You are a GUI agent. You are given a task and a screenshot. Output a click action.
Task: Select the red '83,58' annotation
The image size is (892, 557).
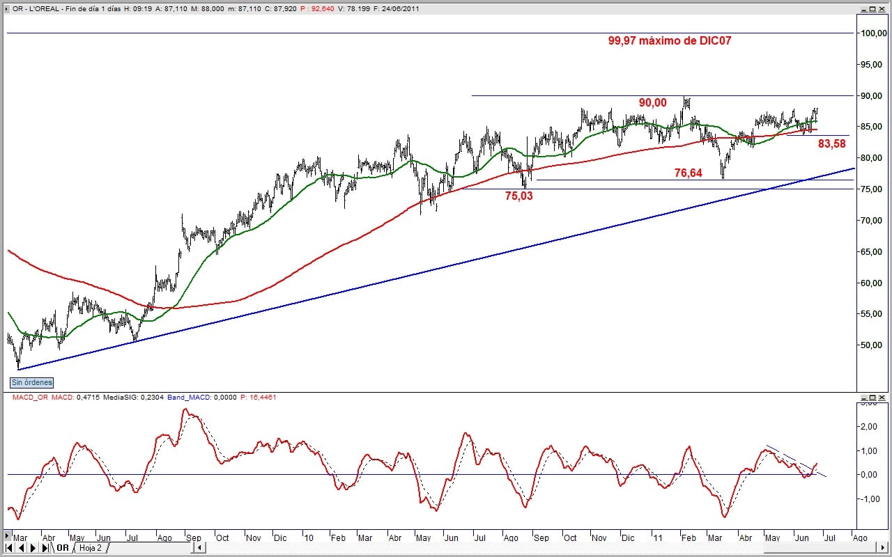coord(831,143)
